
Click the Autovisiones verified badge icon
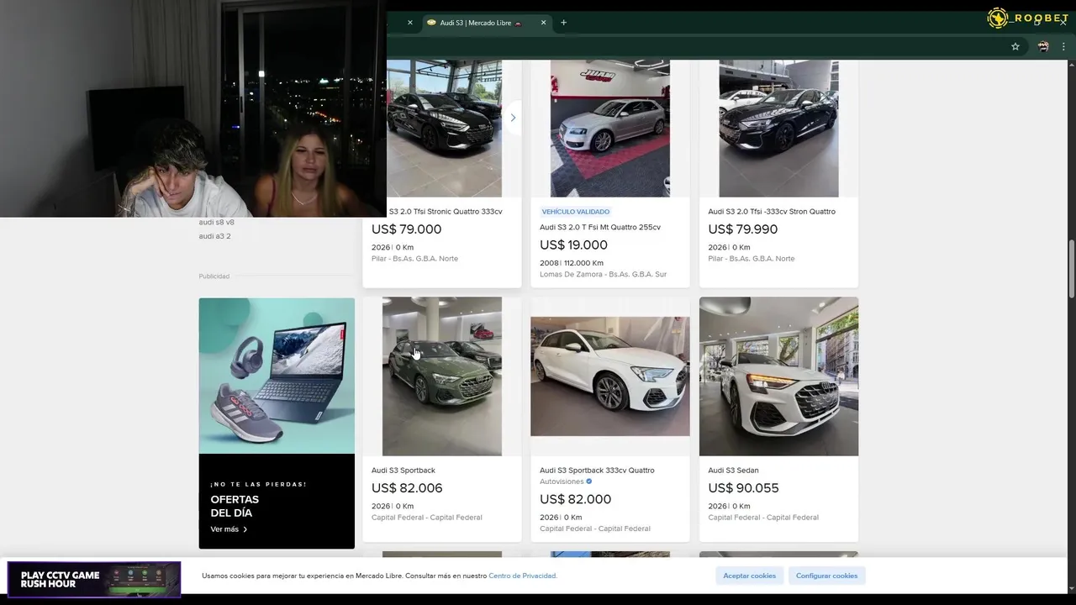click(x=588, y=481)
